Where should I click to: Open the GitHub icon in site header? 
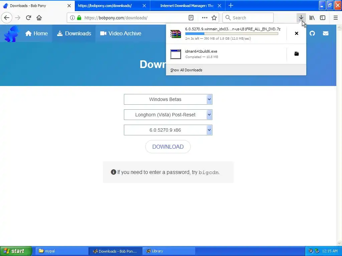coord(312,33)
